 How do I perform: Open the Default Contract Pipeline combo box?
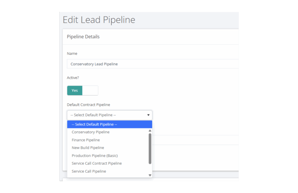(110, 115)
